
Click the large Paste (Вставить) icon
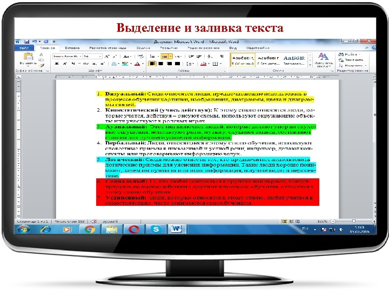tap(28, 57)
